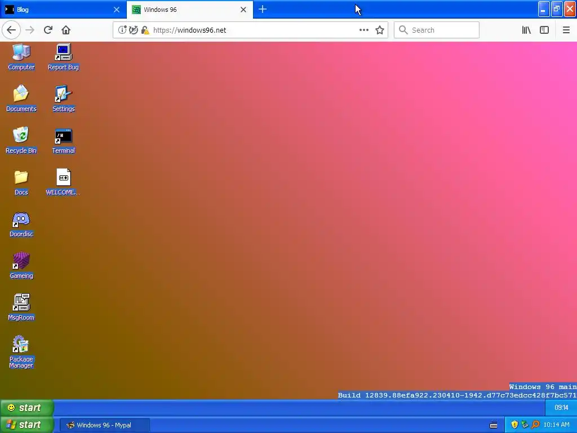The width and height of the screenshot is (577, 433).
Task: Open the Package Manager shortcut
Action: pos(21,352)
